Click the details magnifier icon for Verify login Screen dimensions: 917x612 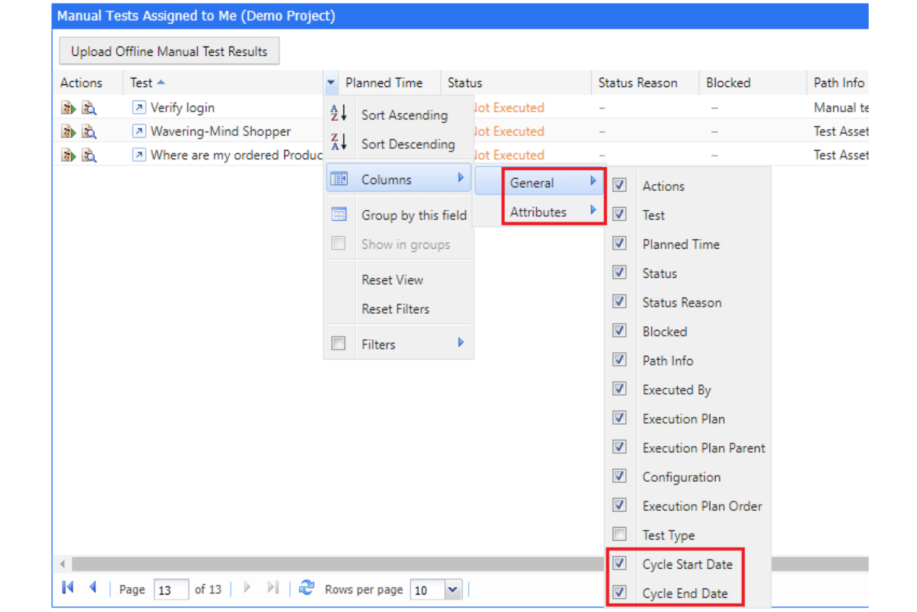(x=89, y=109)
